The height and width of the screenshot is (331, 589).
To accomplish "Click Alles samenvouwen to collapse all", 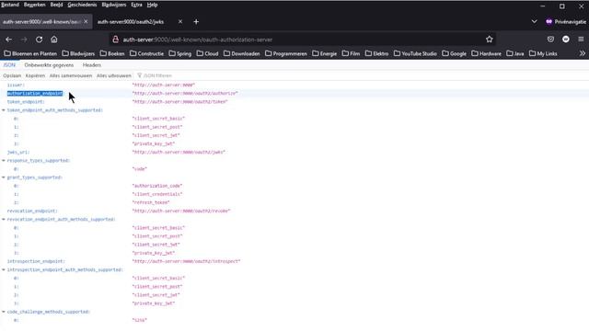I will 71,75.
